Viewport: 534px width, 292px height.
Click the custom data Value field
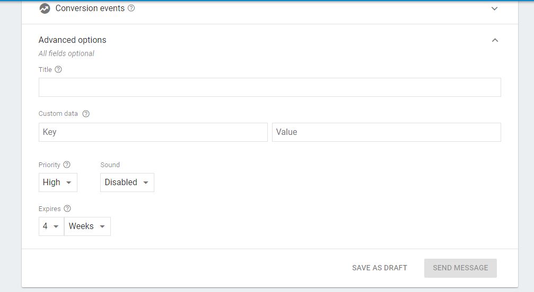387,132
